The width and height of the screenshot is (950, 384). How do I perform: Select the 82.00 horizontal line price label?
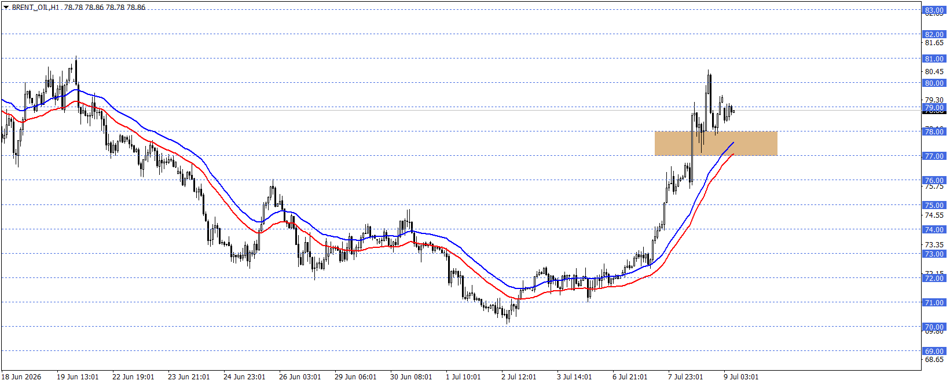933,34
